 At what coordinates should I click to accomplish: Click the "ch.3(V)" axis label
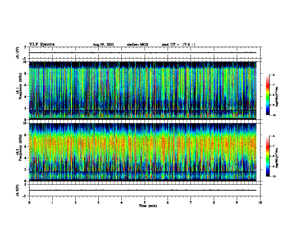coord(17,190)
